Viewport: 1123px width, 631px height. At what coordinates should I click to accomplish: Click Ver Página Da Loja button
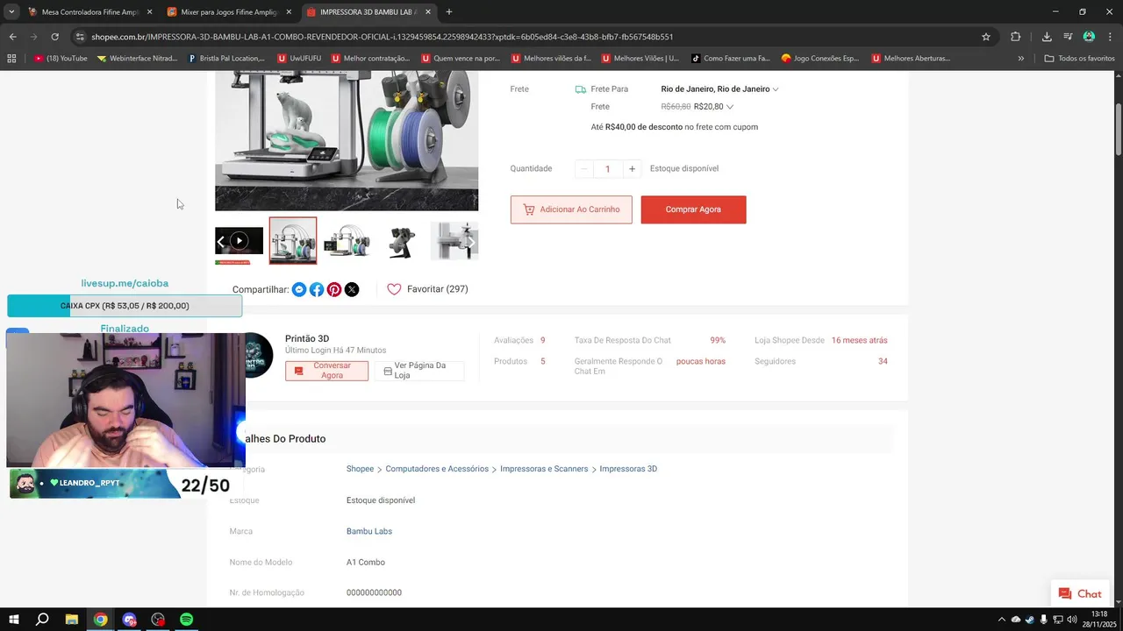point(418,371)
